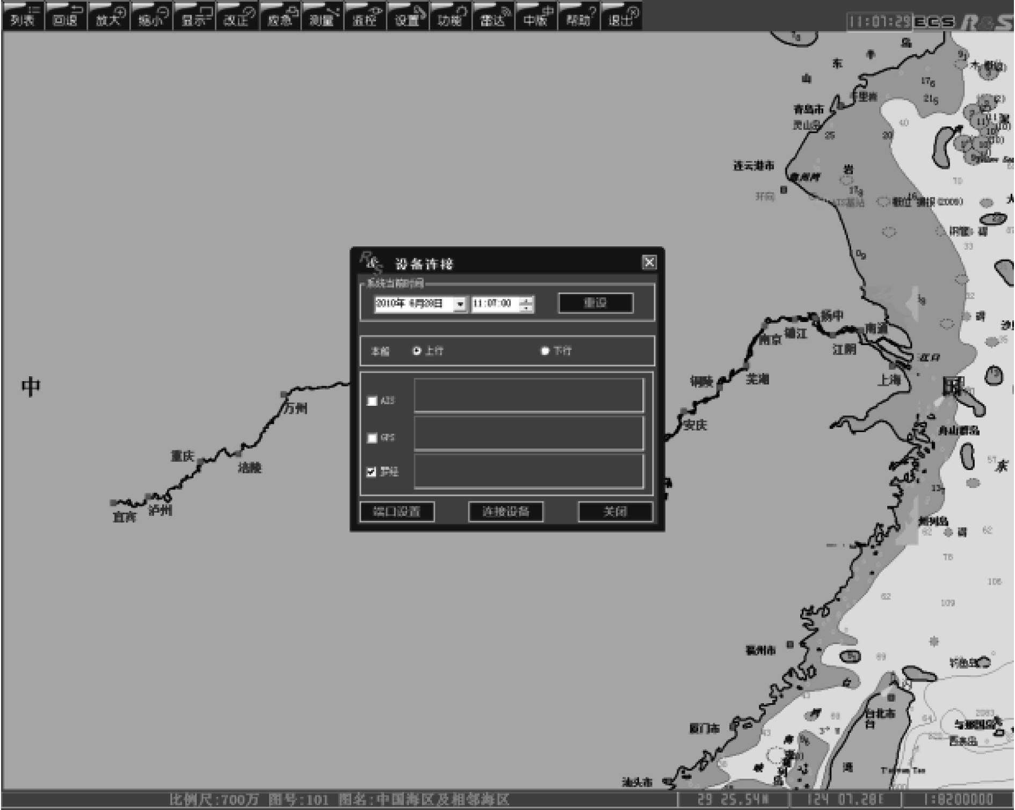
Task: Open the 显示 (display) toolbar icon
Action: click(x=194, y=16)
